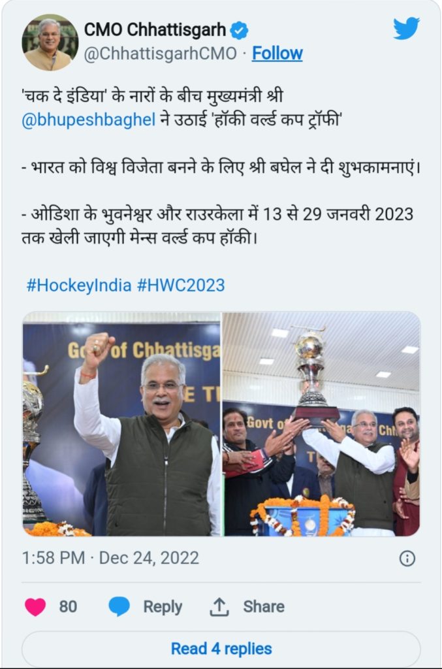442x669 pixels.
Task: Open the @bhupeshbaghel mention
Action: click(88, 120)
